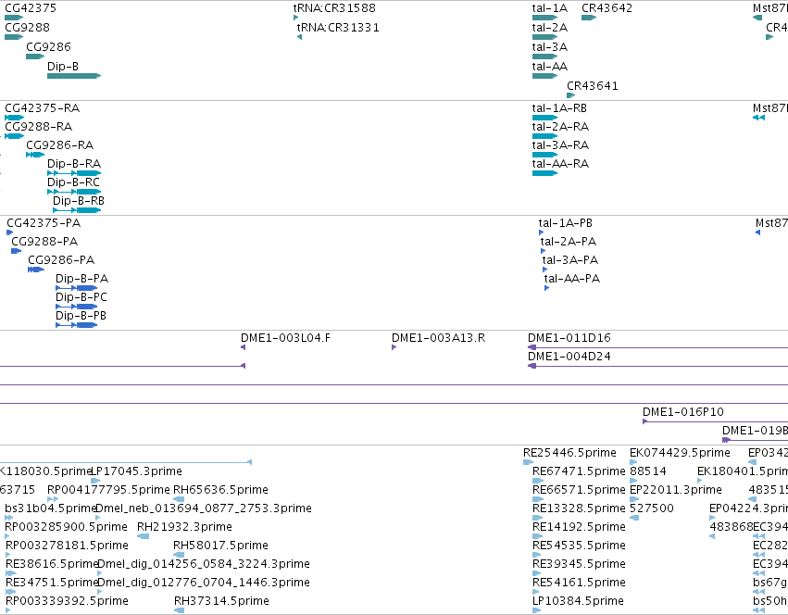Select the DME1-016P10 clone label

(x=683, y=412)
